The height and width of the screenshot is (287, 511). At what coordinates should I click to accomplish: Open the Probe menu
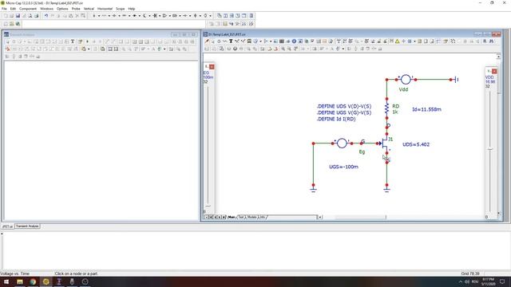[76, 9]
